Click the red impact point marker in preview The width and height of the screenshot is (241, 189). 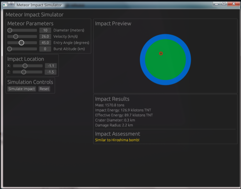tap(161, 53)
